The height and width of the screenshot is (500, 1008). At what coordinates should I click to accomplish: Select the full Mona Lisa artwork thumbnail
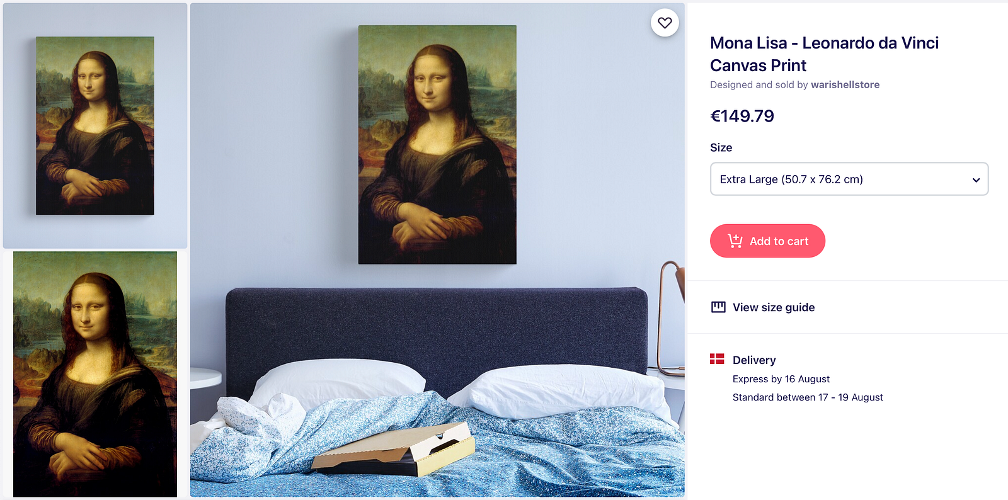coord(95,374)
